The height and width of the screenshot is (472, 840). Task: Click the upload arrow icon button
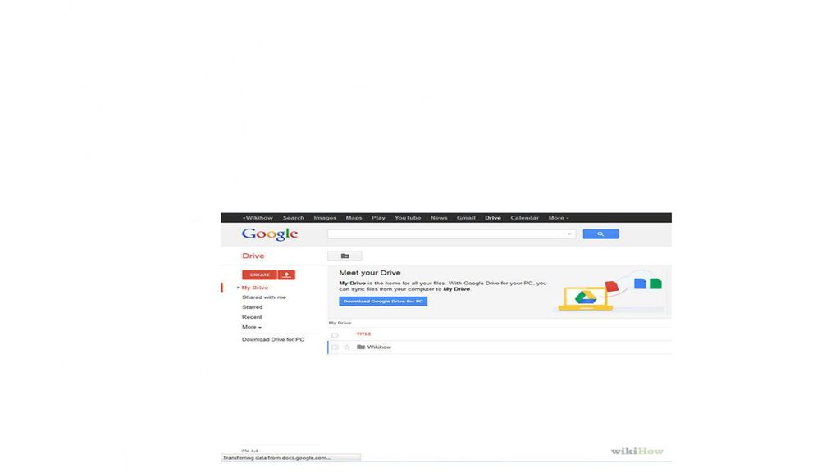286,275
